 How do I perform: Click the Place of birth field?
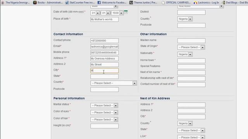tap(104, 19)
